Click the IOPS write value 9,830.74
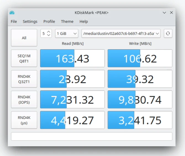 (x=140, y=100)
